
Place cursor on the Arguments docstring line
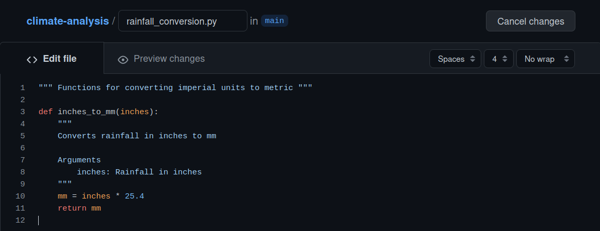79,160
